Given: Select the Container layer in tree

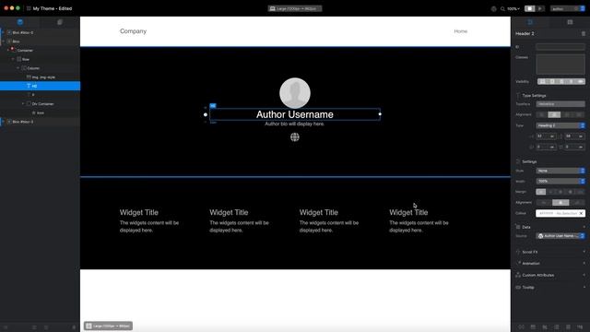Looking at the screenshot, I should [40, 50].
